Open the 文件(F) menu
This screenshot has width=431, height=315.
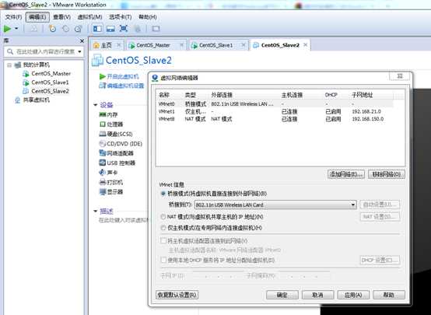click(14, 17)
